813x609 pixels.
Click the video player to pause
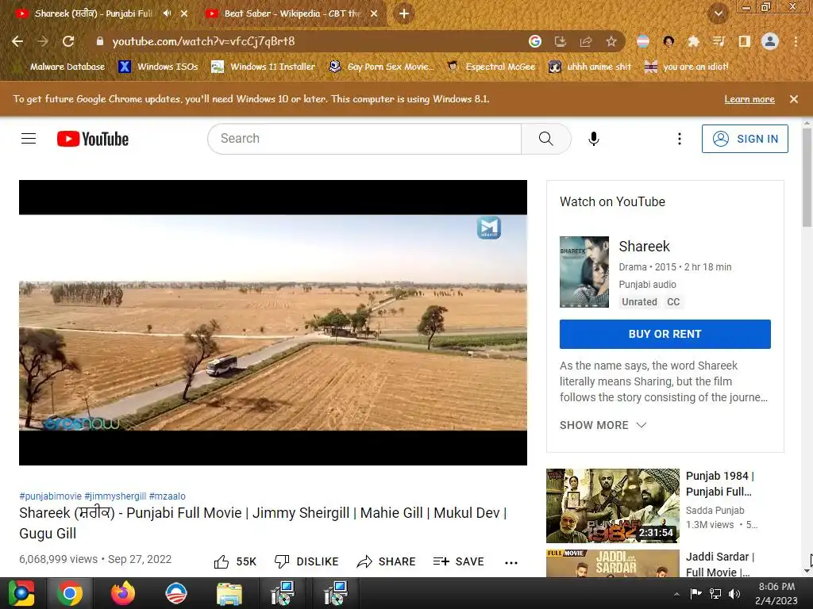coord(273,323)
